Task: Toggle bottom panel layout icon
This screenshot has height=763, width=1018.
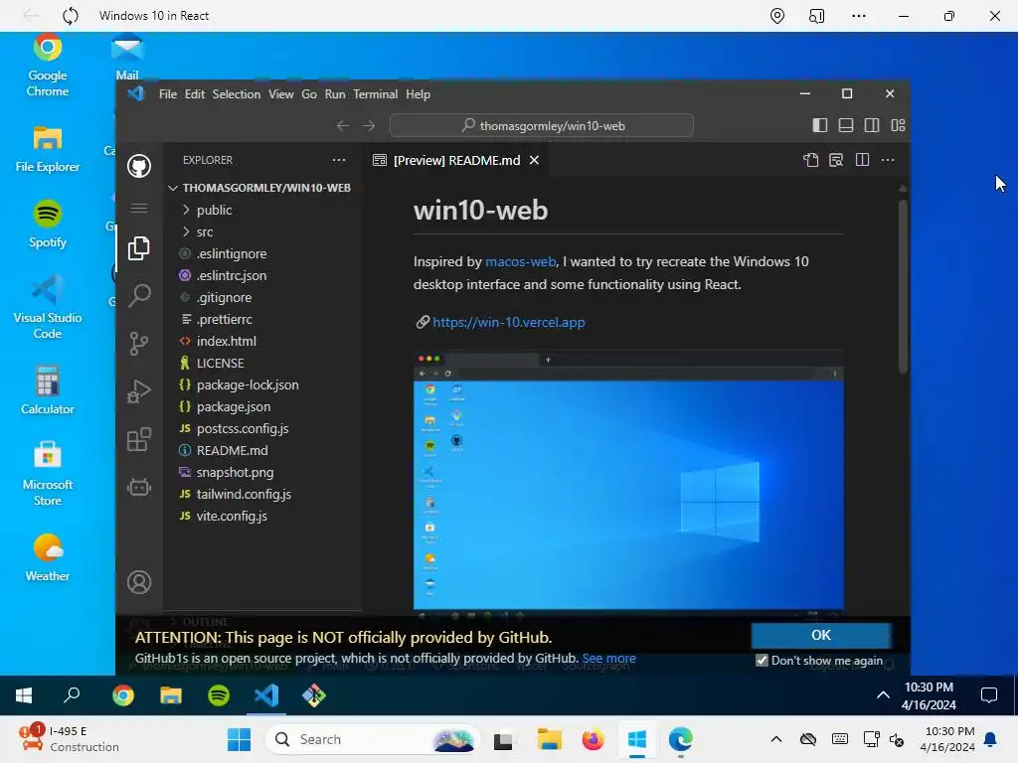Action: pos(846,125)
